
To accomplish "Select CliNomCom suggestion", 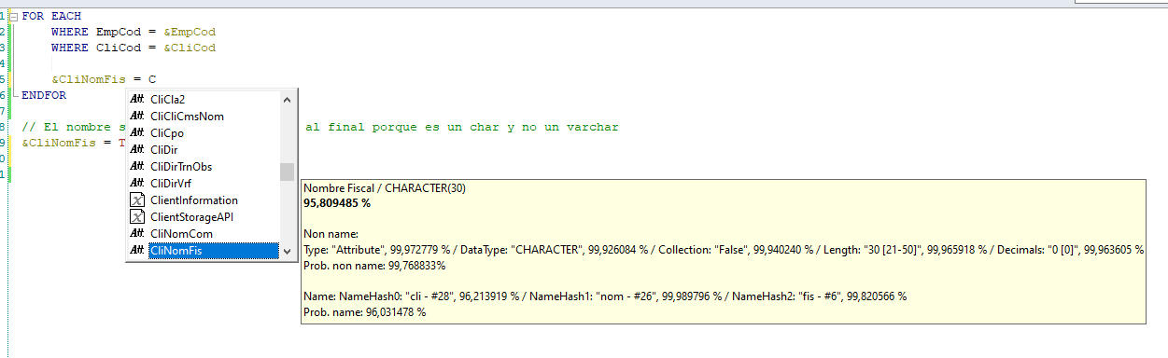I will point(181,234).
